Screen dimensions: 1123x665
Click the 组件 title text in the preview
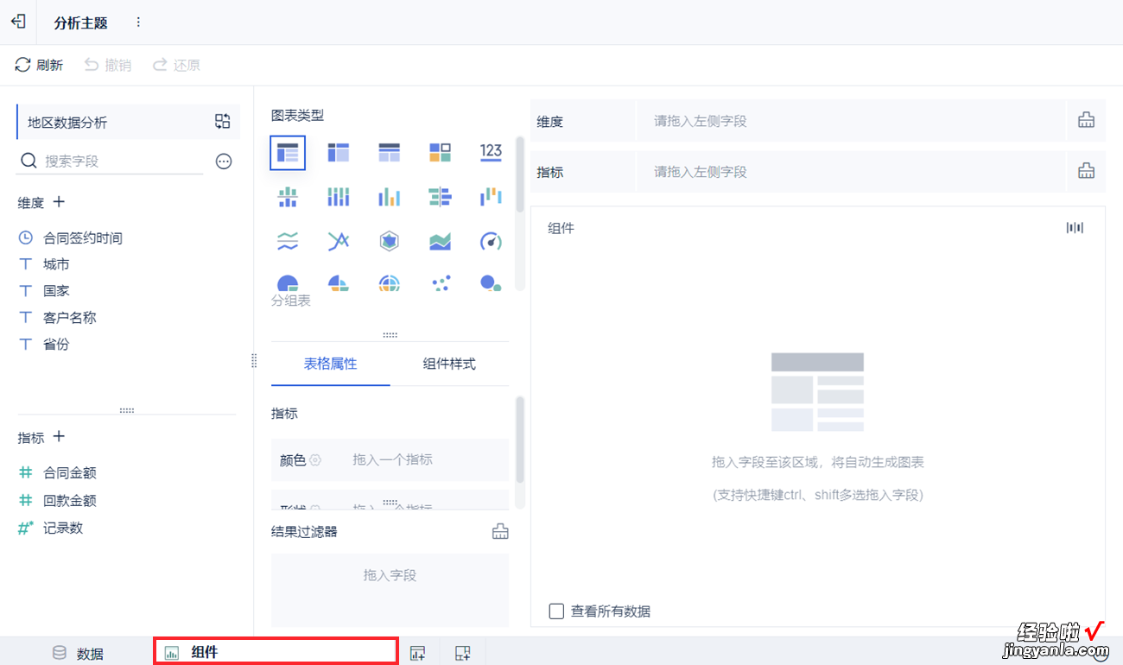(561, 228)
